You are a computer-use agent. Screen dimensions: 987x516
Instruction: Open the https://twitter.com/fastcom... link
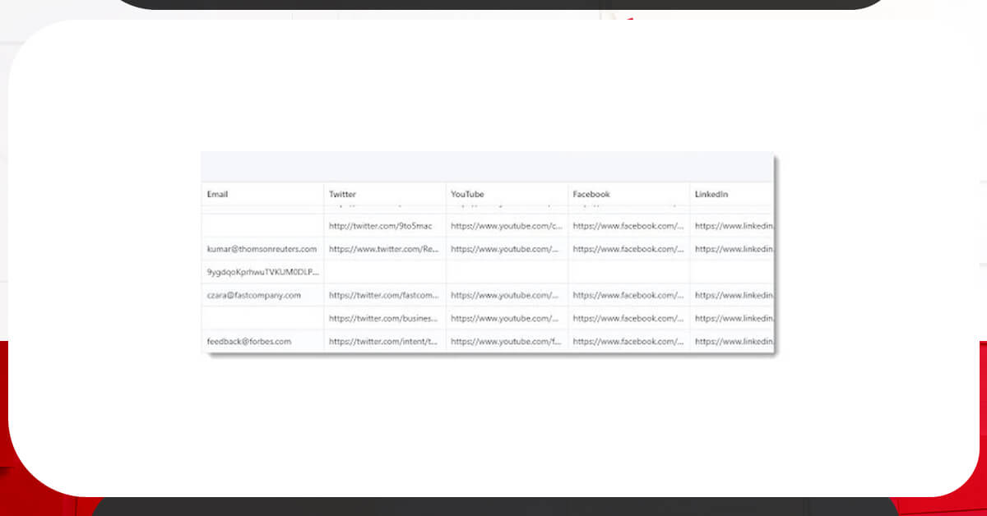[384, 294]
